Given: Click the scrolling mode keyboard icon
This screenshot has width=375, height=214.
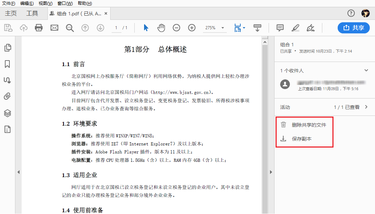Looking at the screenshot, I should (x=257, y=28).
